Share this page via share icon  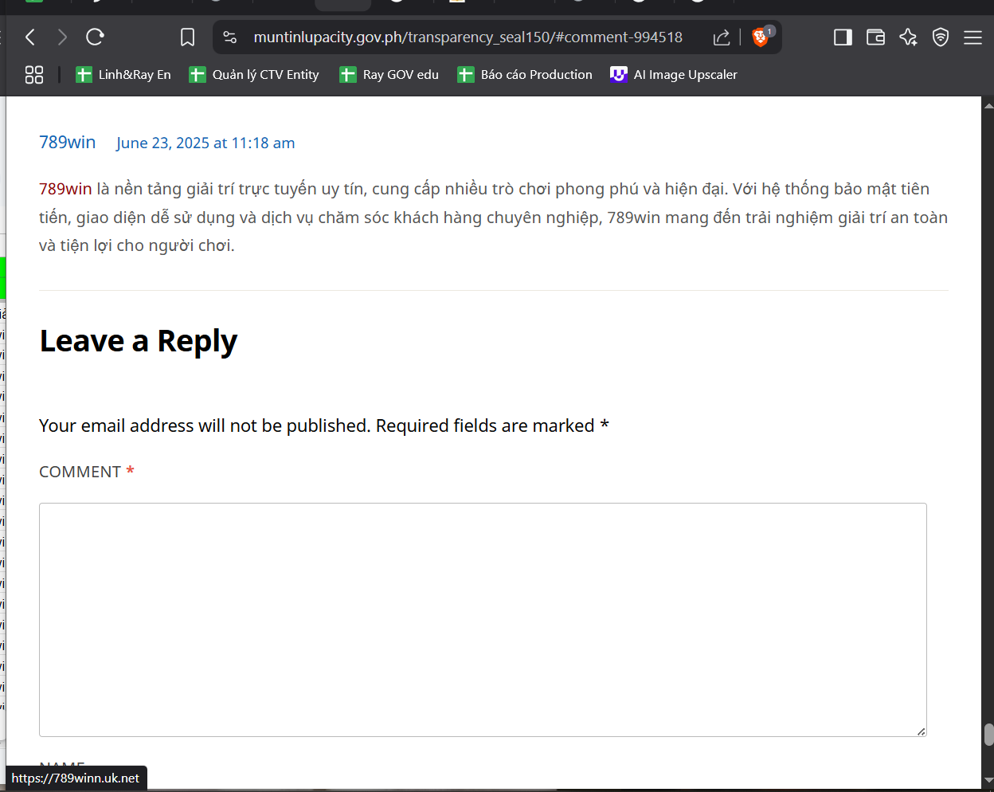tap(722, 37)
